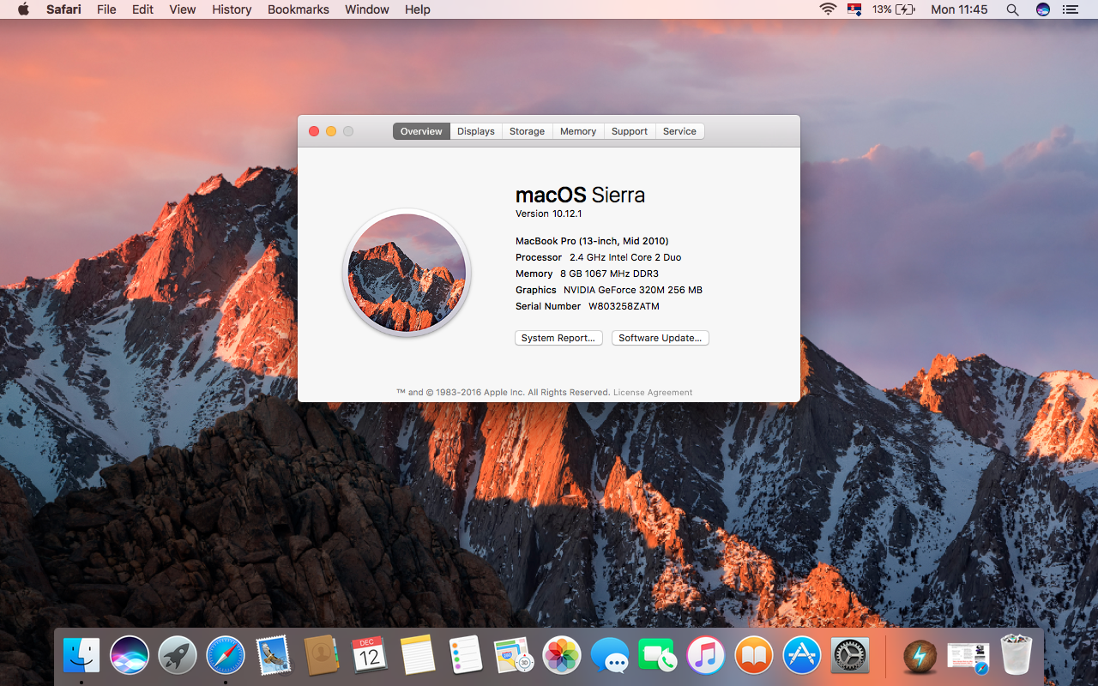1098x686 pixels.
Task: Start FaceTime from the Dock
Action: coord(658,656)
